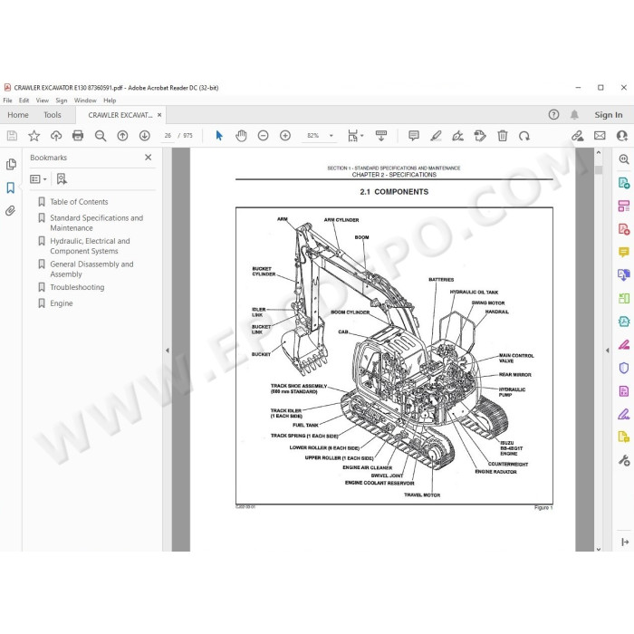
Task: Collapse the right tools pane arrow
Action: click(608, 351)
